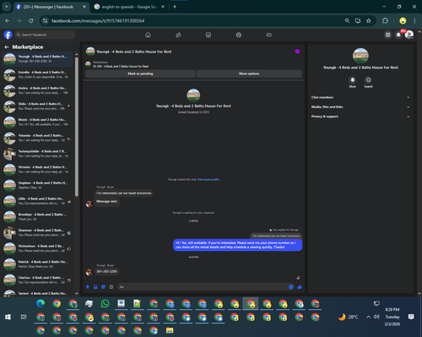
Task: Expand the Privacy & support section
Action: click(x=360, y=116)
